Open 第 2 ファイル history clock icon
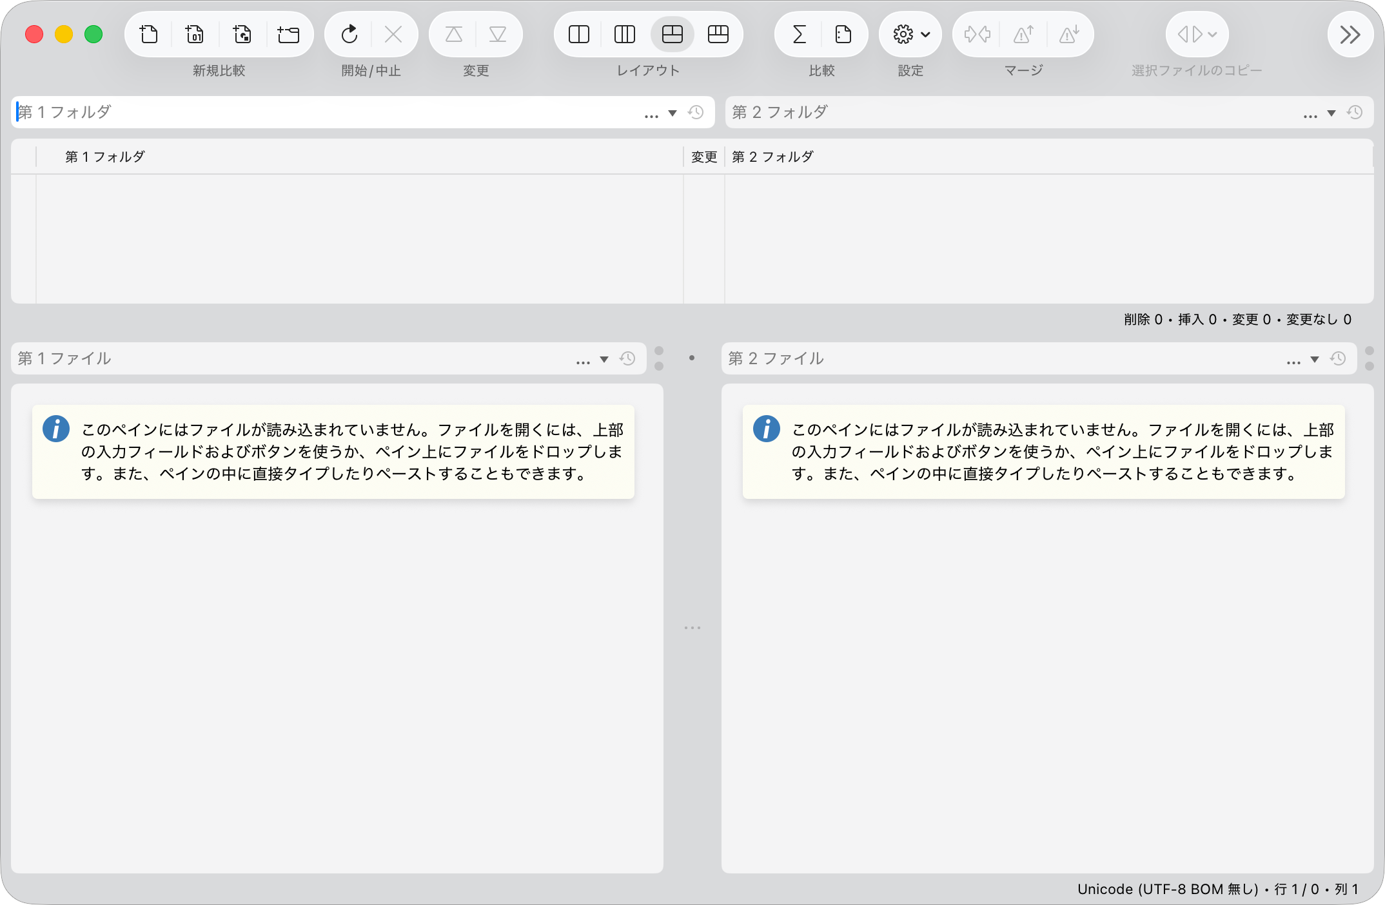Screen dimensions: 1385x905 pos(1338,358)
